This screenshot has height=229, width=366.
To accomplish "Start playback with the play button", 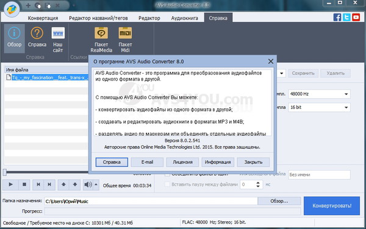I will coord(10,185).
